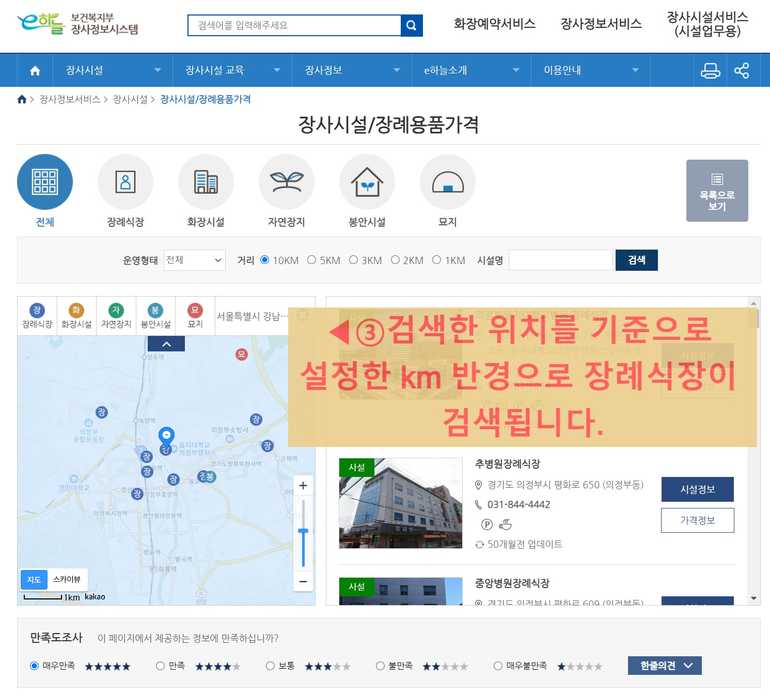Toggle 장례식장 map marker filter
This screenshot has width=770, height=694.
37,316
